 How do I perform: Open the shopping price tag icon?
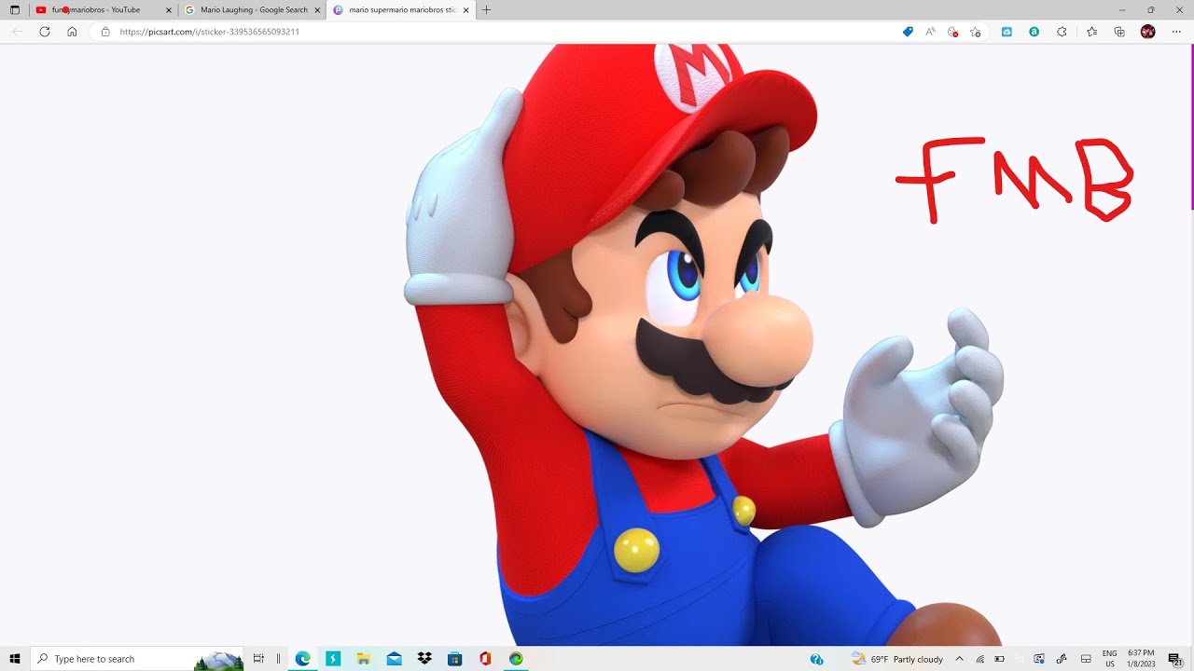click(x=908, y=32)
